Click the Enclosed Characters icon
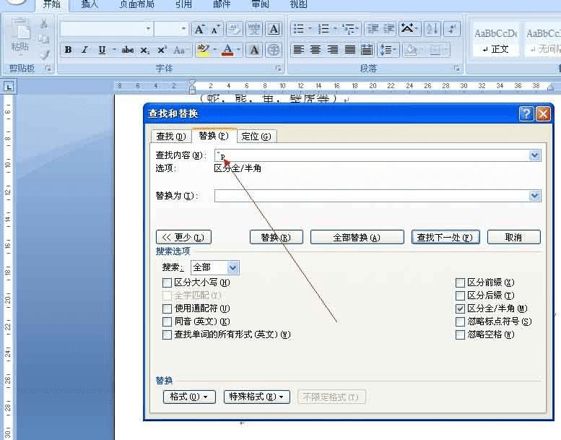Viewport: 561px width, 440px height. click(x=274, y=50)
